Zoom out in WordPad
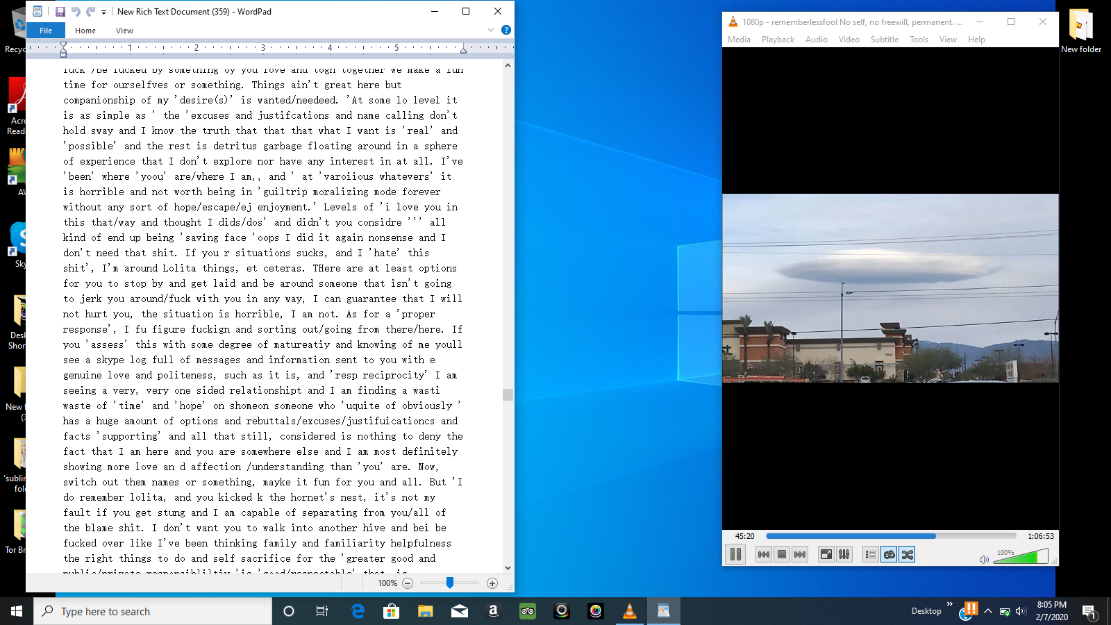The width and height of the screenshot is (1111, 625). pos(408,583)
